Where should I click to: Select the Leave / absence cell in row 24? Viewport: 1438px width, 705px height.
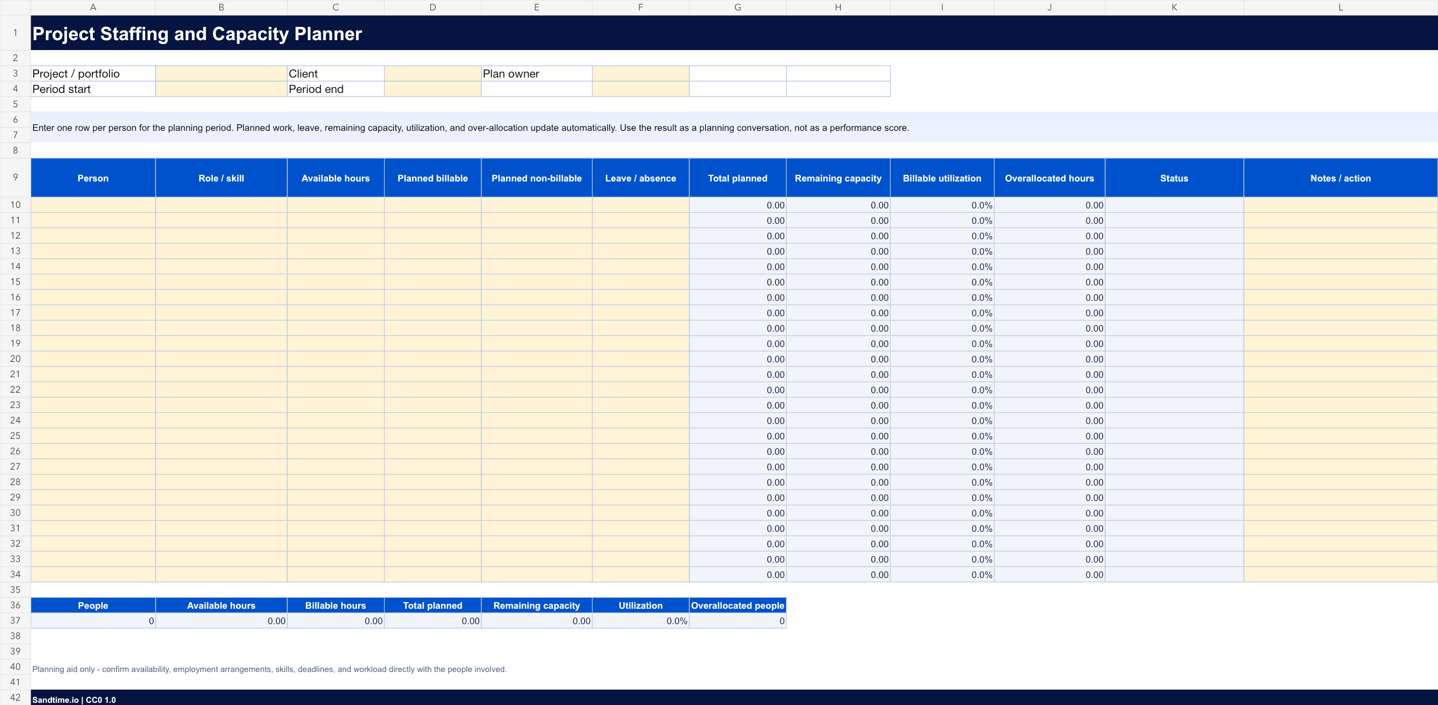[x=640, y=420]
